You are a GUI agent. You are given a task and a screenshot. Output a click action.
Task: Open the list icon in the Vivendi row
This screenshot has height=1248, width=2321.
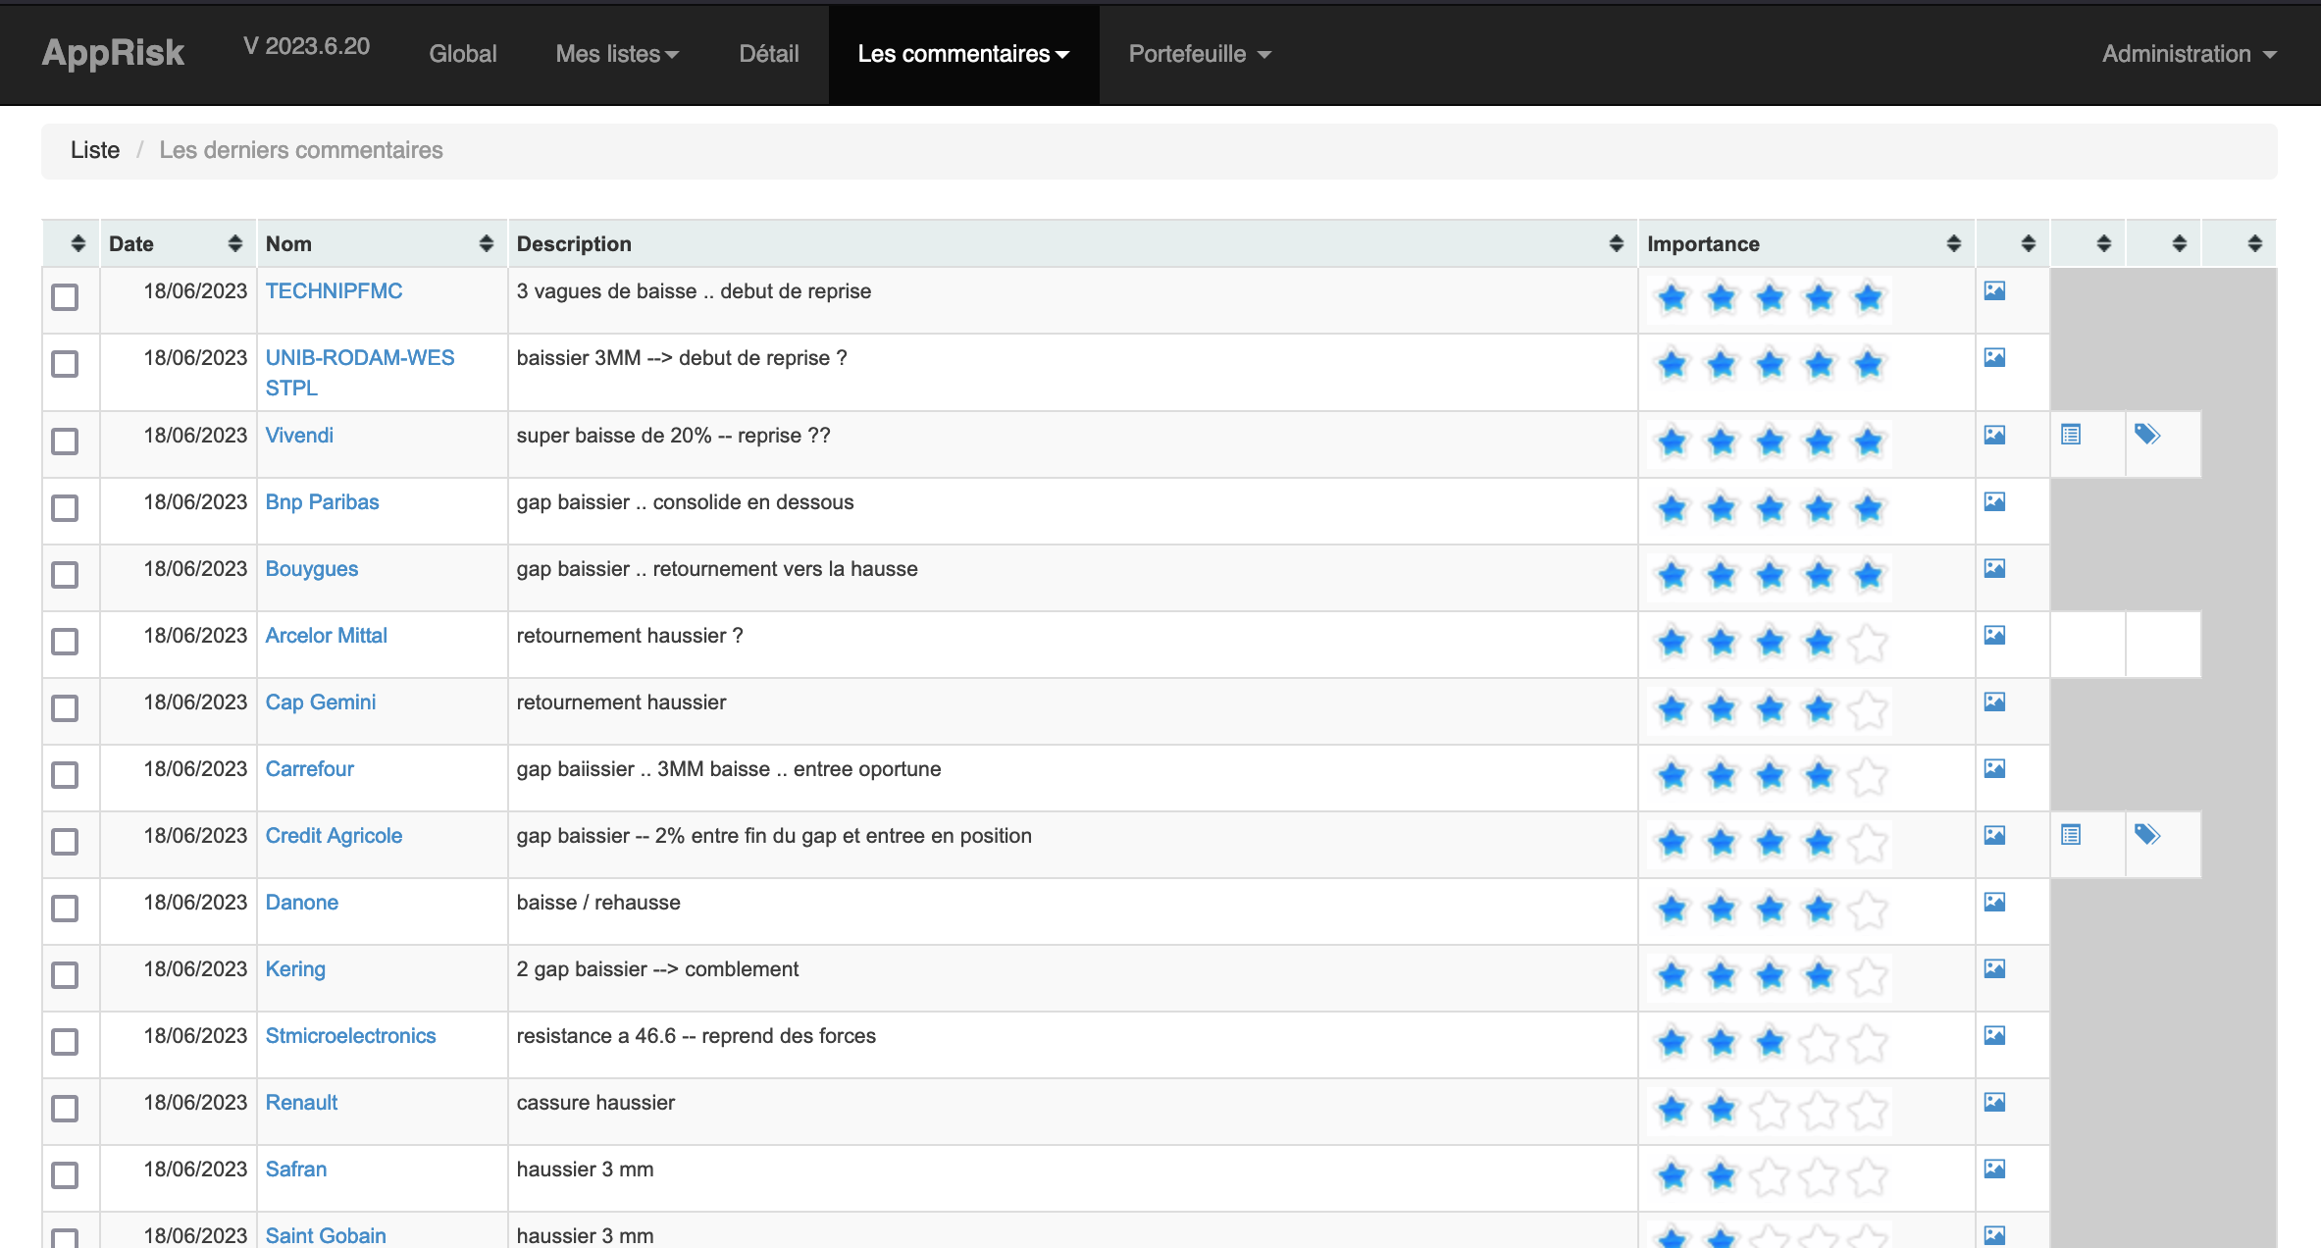click(2071, 434)
